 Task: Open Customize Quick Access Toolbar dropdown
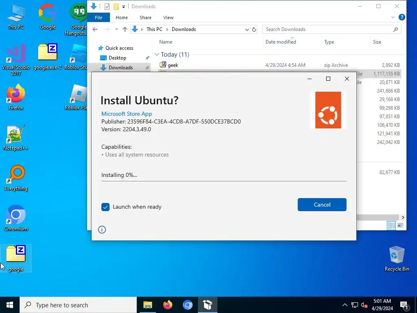click(123, 7)
